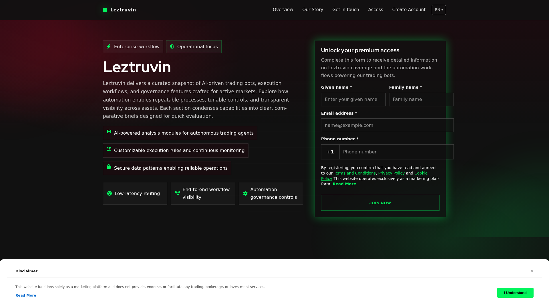This screenshot has width=549, height=308.
Task: Open the Privacy Policy link
Action: [x=391, y=173]
